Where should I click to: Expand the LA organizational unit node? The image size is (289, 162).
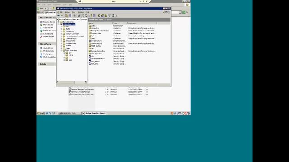click(x=64, y=58)
